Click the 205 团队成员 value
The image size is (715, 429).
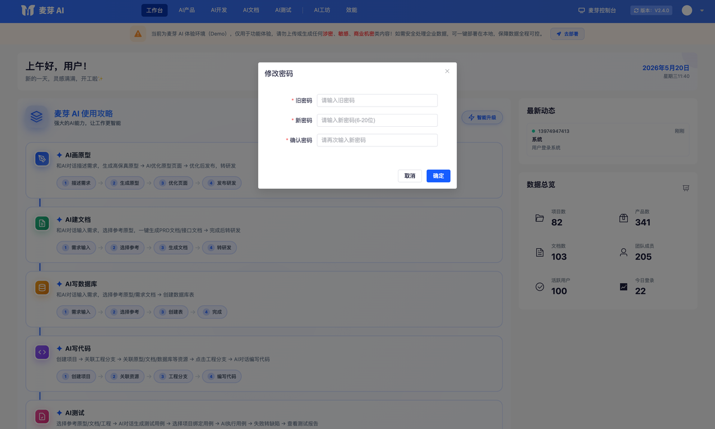pyautogui.click(x=643, y=257)
